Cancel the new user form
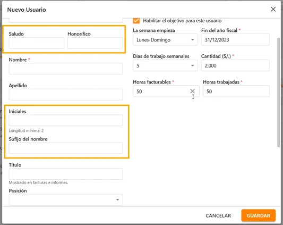Image resolution: width=283 pixels, height=225 pixels. click(218, 215)
